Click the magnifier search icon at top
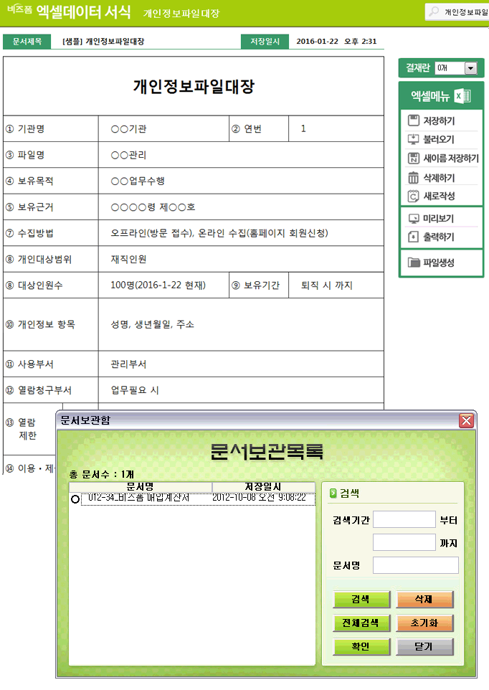Image resolution: width=489 pixels, height=690 pixels. 434,11
